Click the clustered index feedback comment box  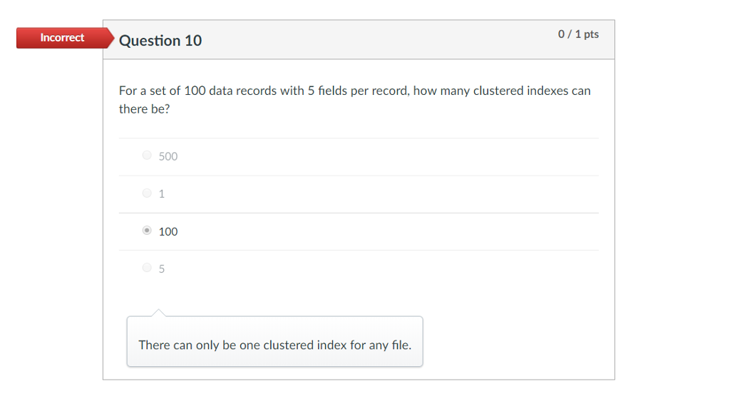[274, 341]
